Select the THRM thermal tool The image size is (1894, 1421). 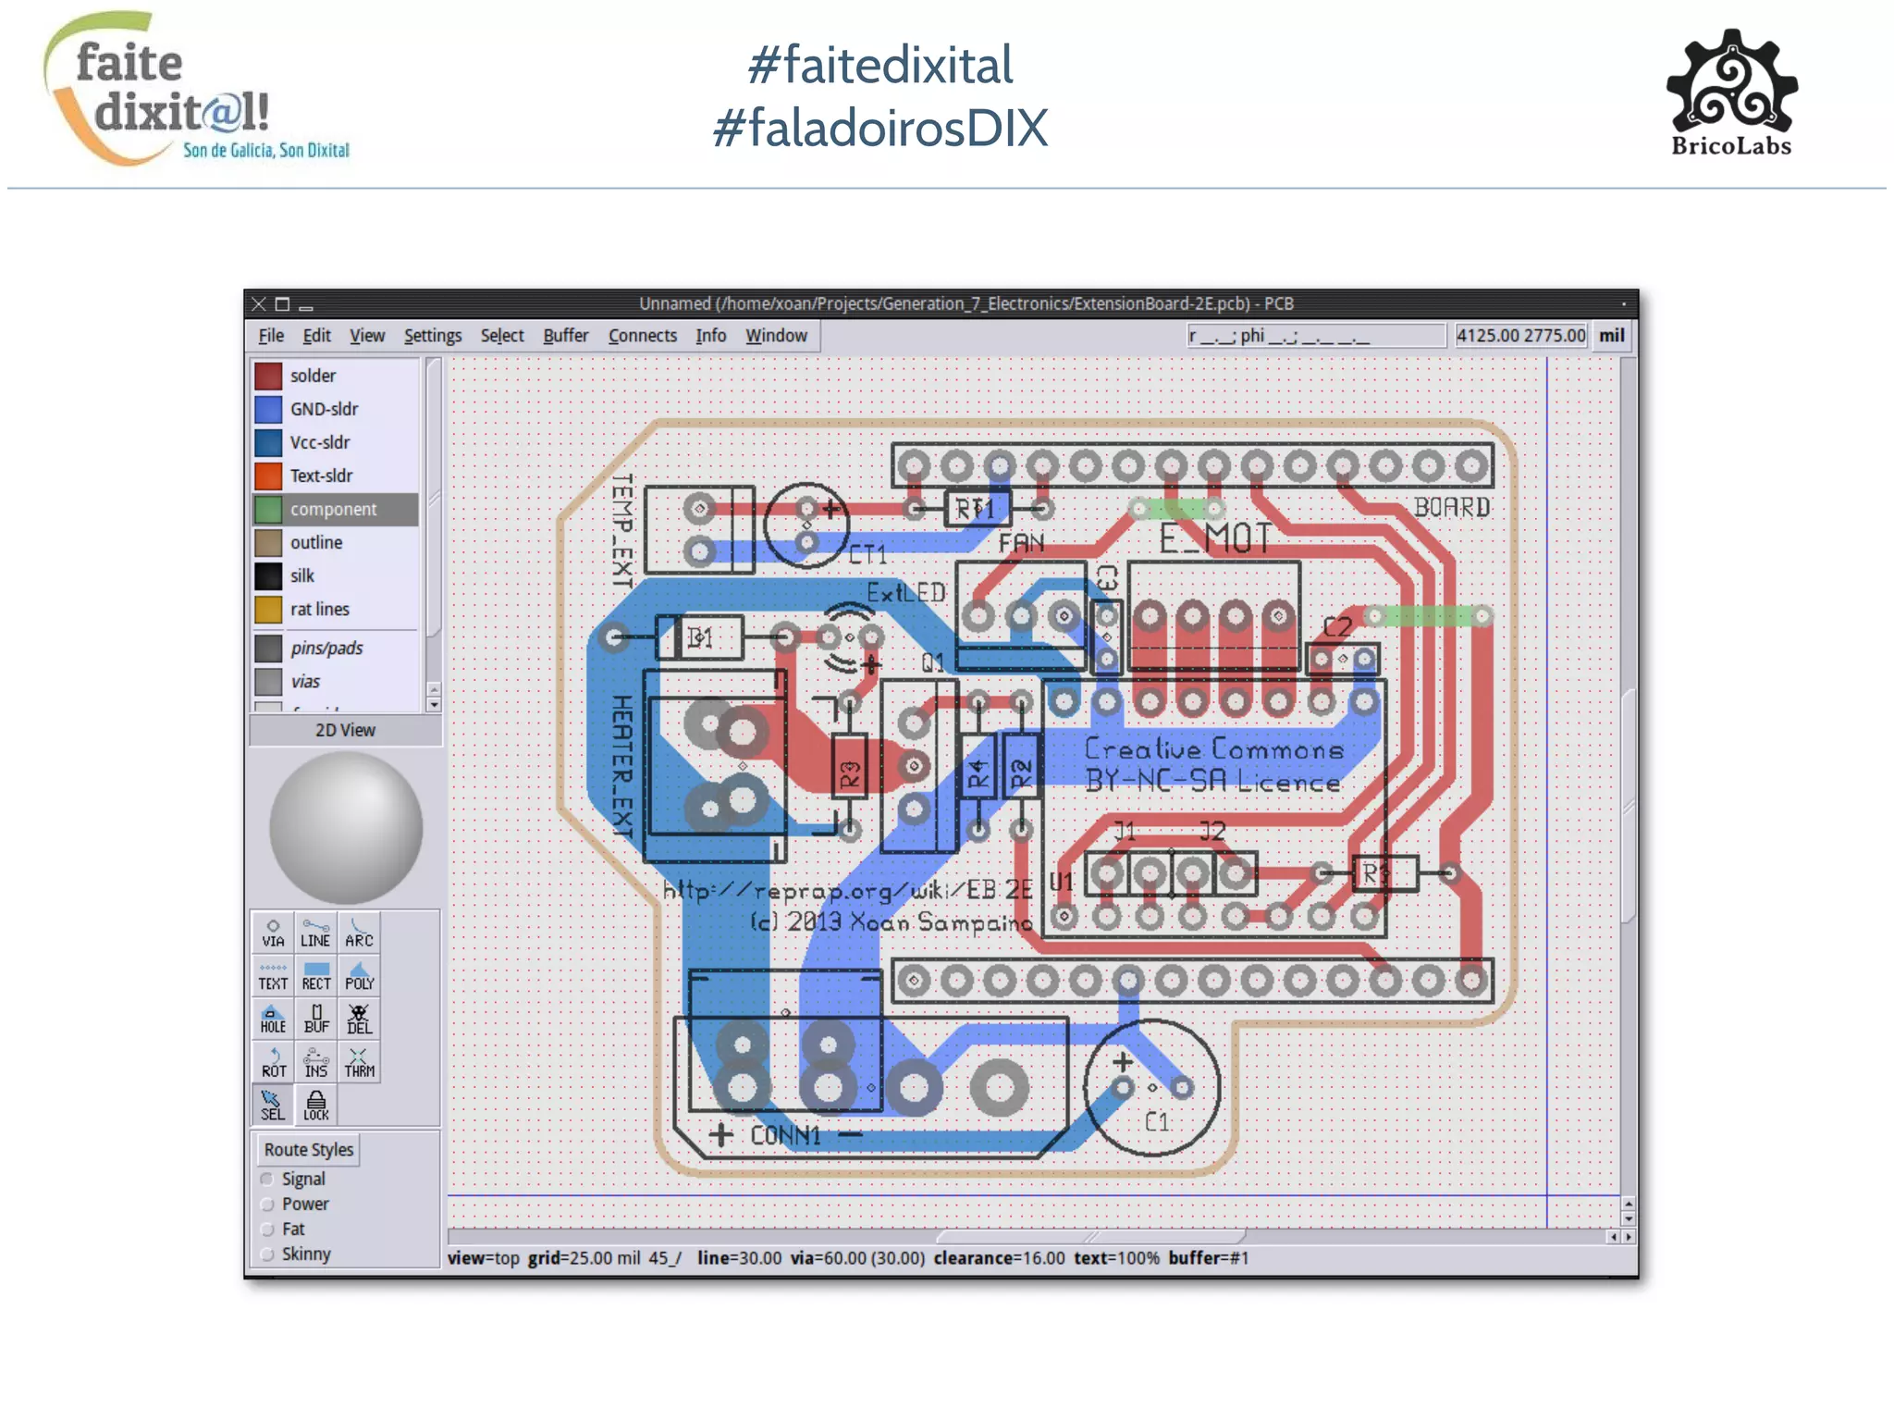coord(359,1062)
